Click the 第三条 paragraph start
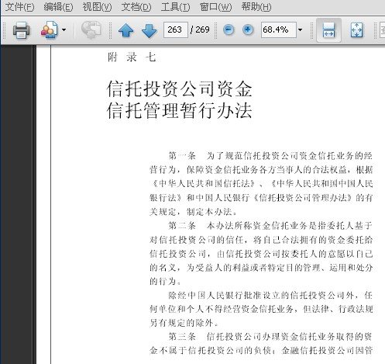Image resolution: width=385 pixels, height=364 pixels. [182, 336]
